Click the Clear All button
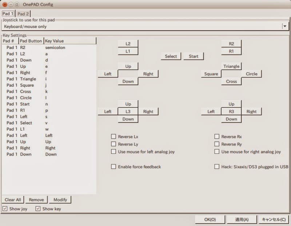 coord(13,200)
